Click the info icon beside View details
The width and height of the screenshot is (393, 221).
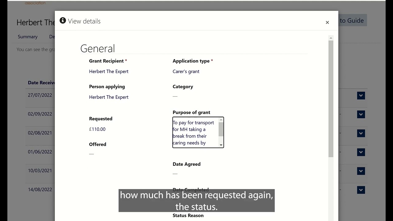point(63,21)
